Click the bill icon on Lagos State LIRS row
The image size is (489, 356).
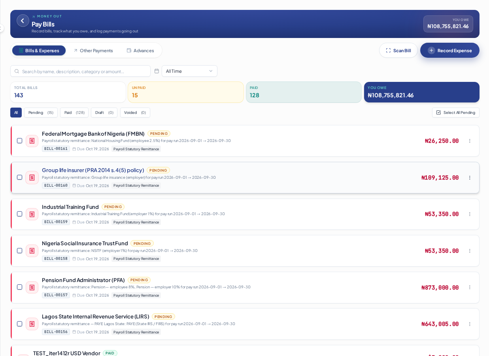(x=32, y=324)
